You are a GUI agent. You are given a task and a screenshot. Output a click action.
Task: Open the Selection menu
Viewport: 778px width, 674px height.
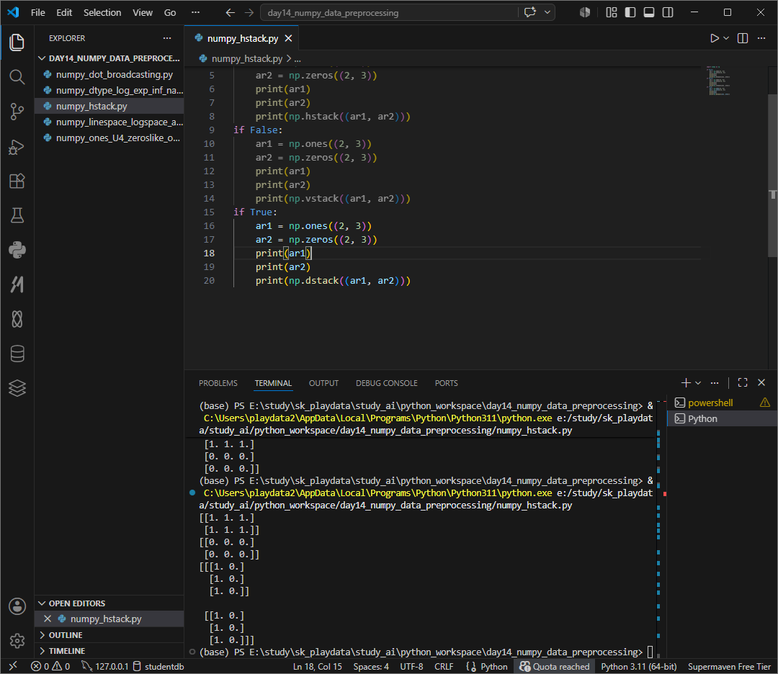point(102,12)
